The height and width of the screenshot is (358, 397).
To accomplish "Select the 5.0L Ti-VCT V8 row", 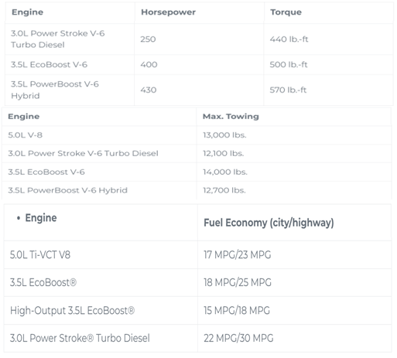I will click(197, 255).
